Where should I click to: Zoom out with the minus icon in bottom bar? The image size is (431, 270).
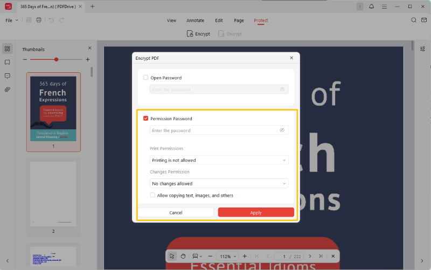pos(210,256)
